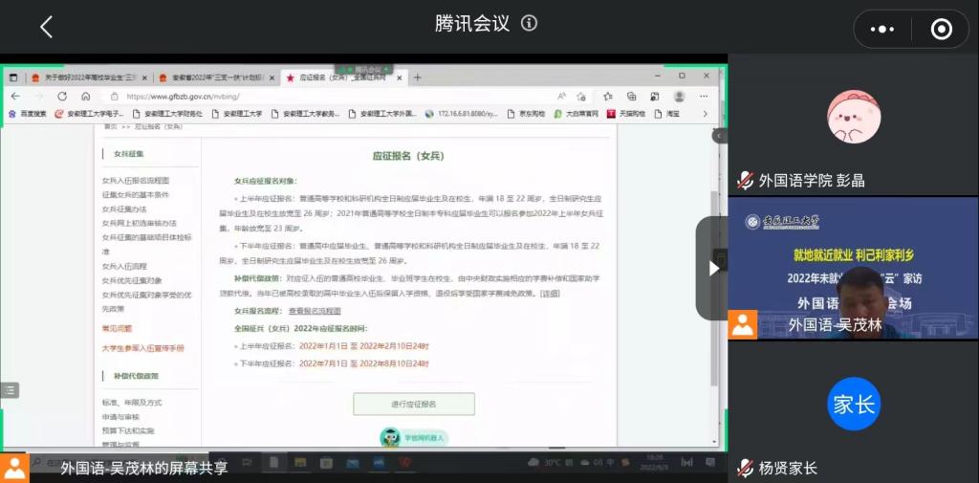Image resolution: width=979 pixels, height=483 pixels.
Task: Click the 进行应征报名 button
Action: pyautogui.click(x=413, y=404)
